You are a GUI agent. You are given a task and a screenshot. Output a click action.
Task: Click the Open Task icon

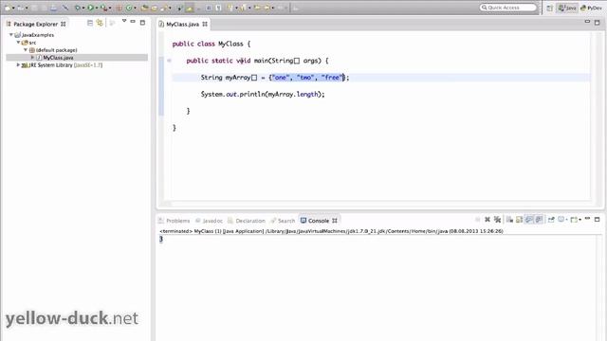tap(154, 8)
